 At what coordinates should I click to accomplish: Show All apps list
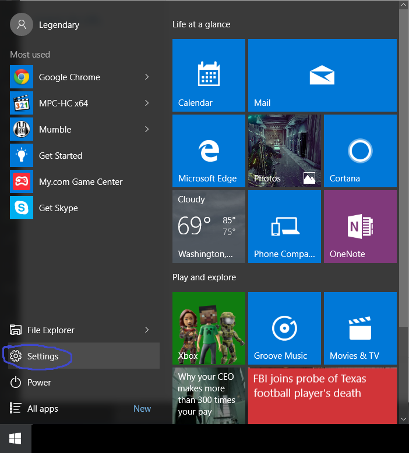pos(84,408)
